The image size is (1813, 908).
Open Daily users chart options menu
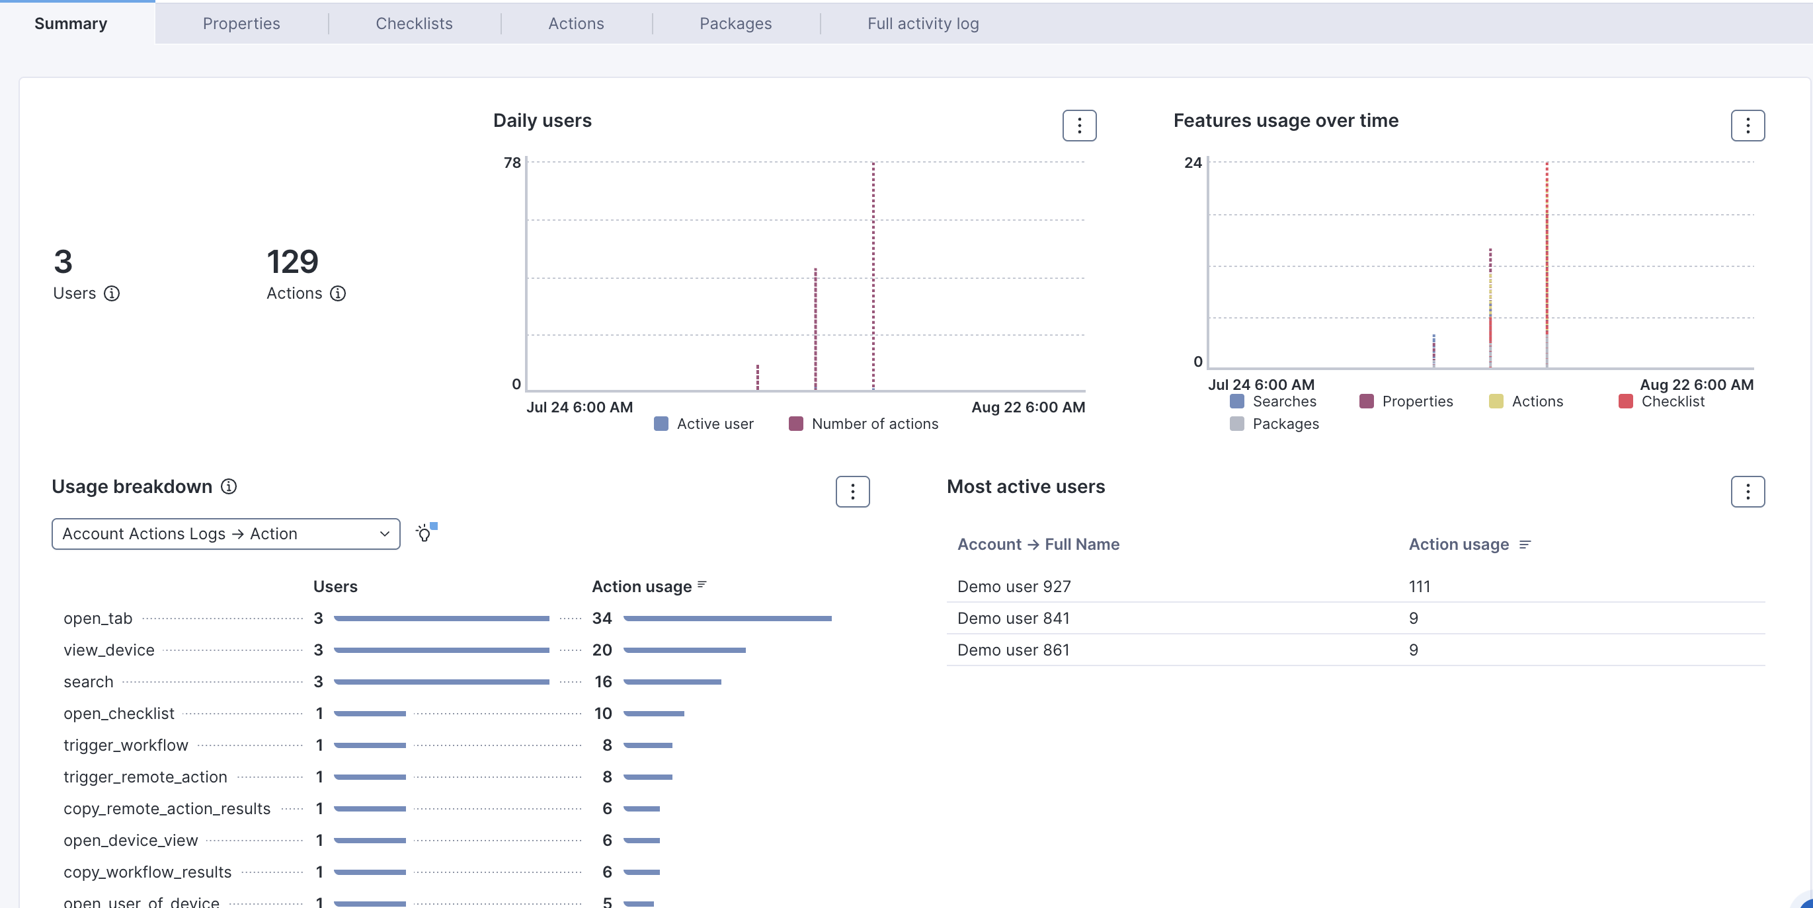pyautogui.click(x=1079, y=126)
